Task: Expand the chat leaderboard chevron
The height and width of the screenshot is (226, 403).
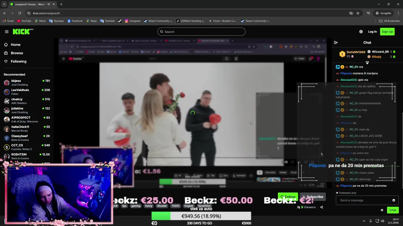Action: (x=367, y=63)
